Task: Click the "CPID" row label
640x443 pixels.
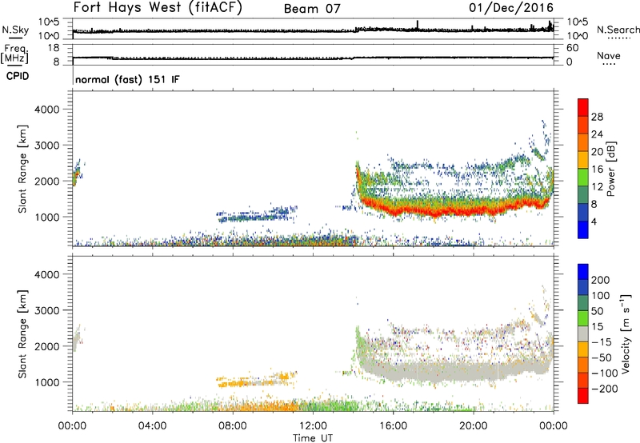Action: pyautogui.click(x=18, y=76)
